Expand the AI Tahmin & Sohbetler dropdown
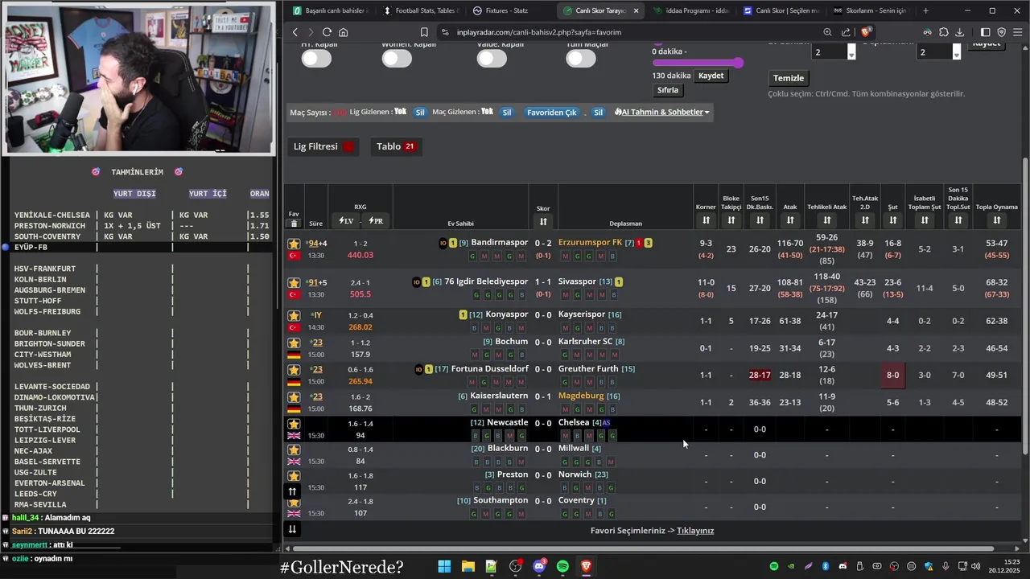This screenshot has width=1030, height=579. click(x=662, y=112)
